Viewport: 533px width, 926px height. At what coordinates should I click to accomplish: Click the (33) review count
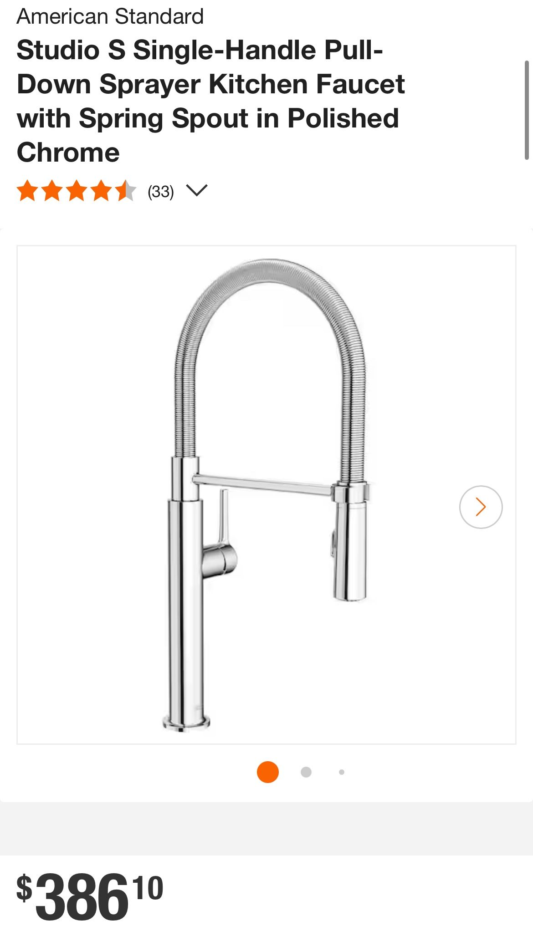pos(161,191)
